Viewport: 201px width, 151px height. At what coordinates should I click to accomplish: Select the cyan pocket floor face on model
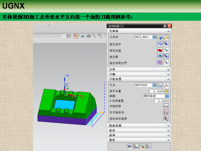pos(65,104)
